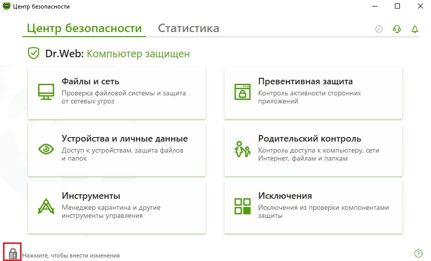Click the Компьютер защищен status text

point(138,54)
